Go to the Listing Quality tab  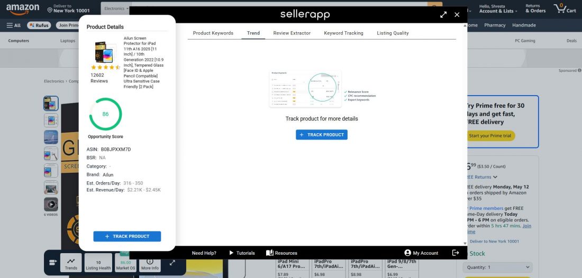(x=393, y=33)
